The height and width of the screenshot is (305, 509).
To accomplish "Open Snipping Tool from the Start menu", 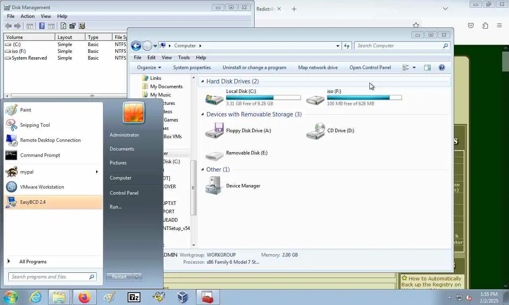I will (x=53, y=125).
